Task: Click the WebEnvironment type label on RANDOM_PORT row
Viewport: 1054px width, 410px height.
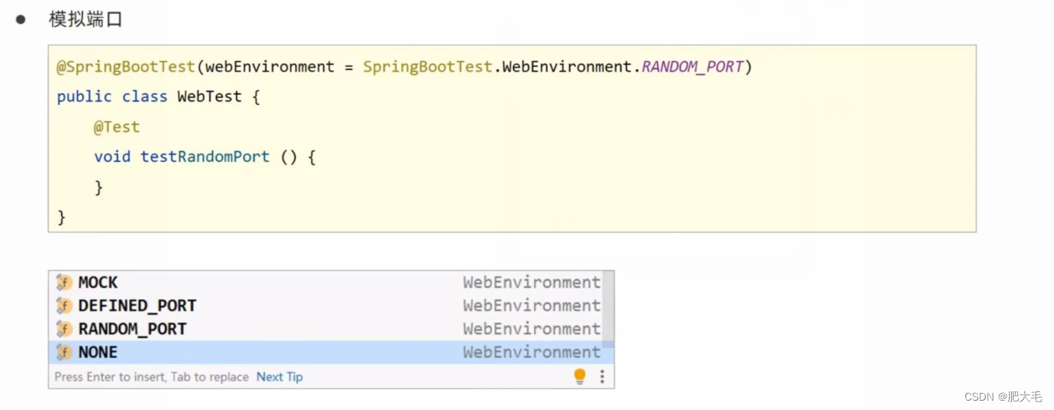Action: pyautogui.click(x=532, y=329)
